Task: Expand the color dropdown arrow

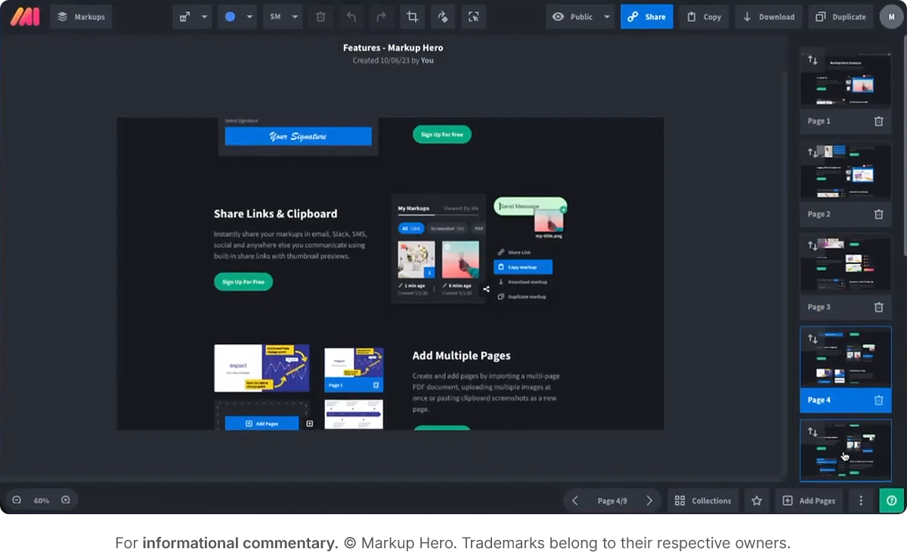Action: pos(250,17)
